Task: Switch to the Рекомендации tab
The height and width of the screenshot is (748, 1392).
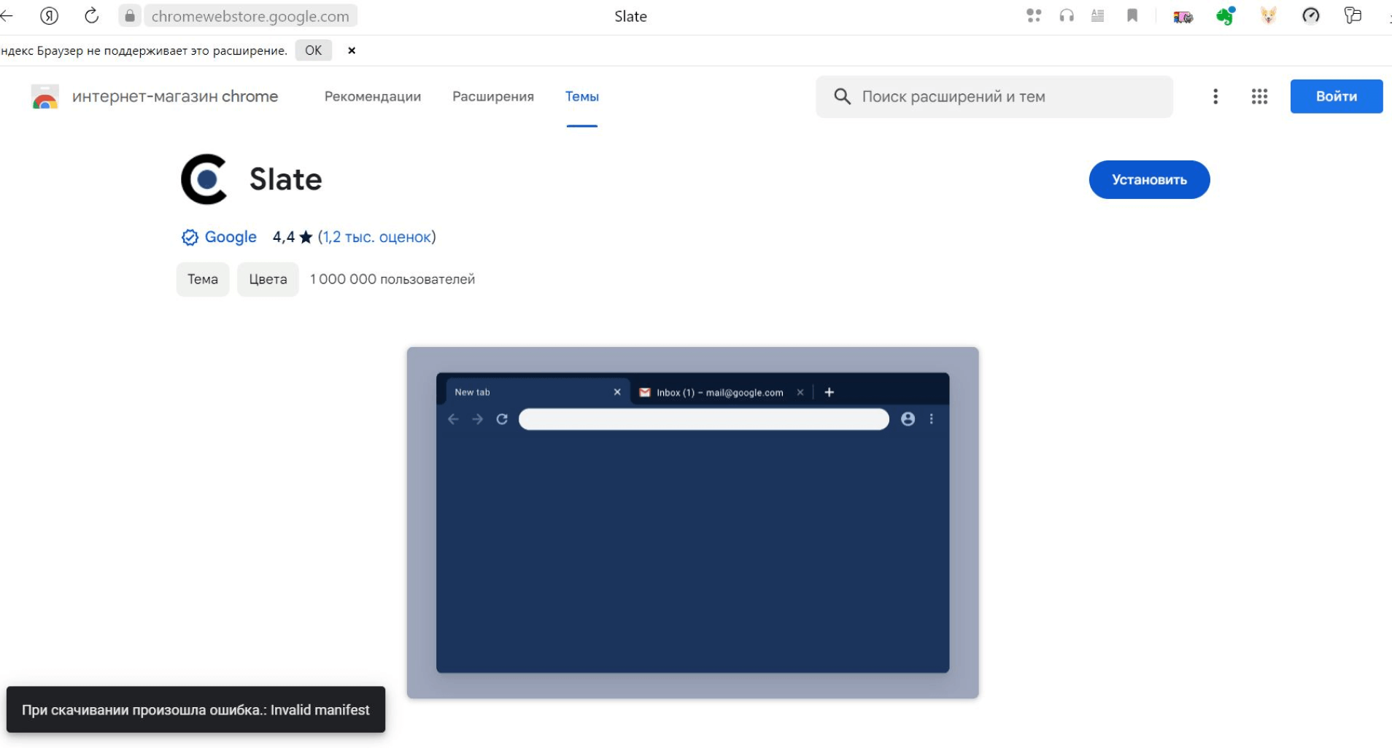Action: pyautogui.click(x=372, y=96)
